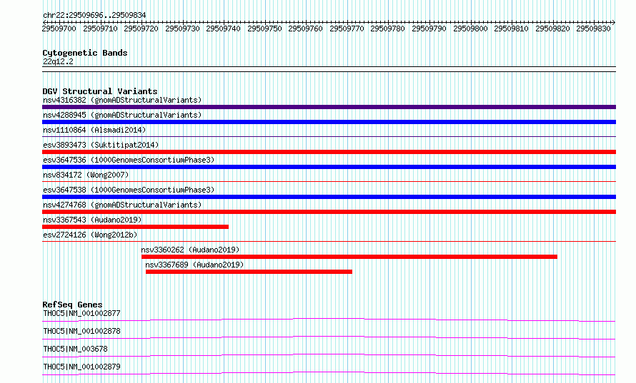Click ruler position 29509830
636x383 pixels.
593,29
